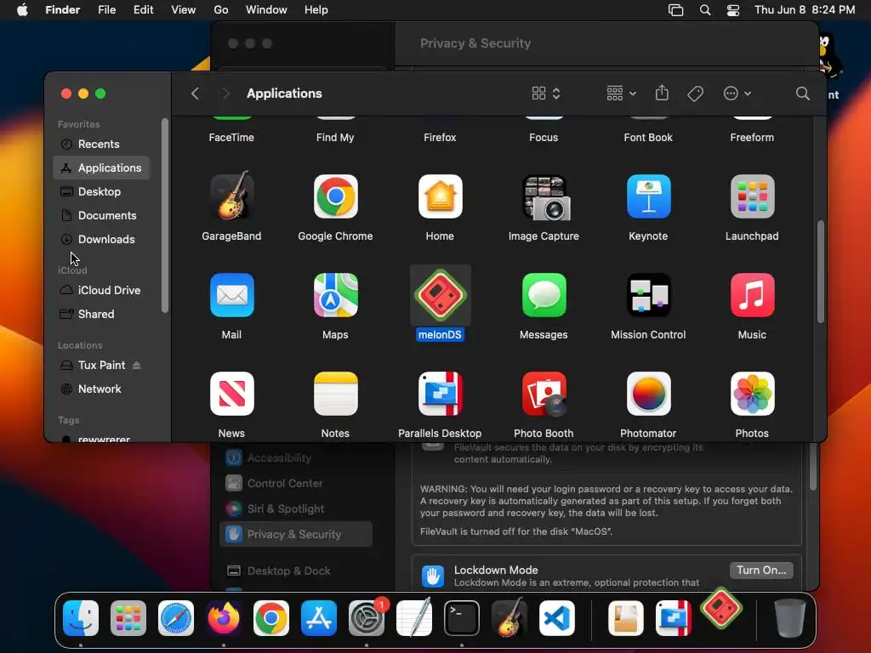Image resolution: width=871 pixels, height=653 pixels.
Task: Open Control Center in menu bar
Action: coord(733,10)
